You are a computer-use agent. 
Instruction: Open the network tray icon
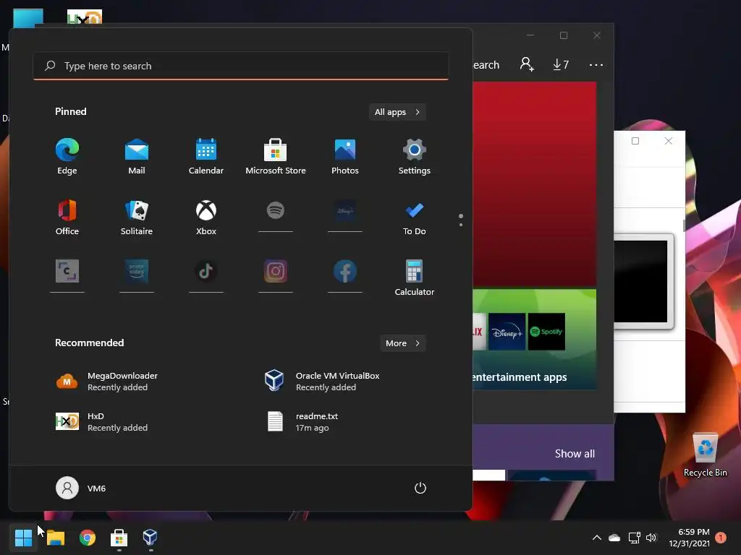click(x=634, y=538)
